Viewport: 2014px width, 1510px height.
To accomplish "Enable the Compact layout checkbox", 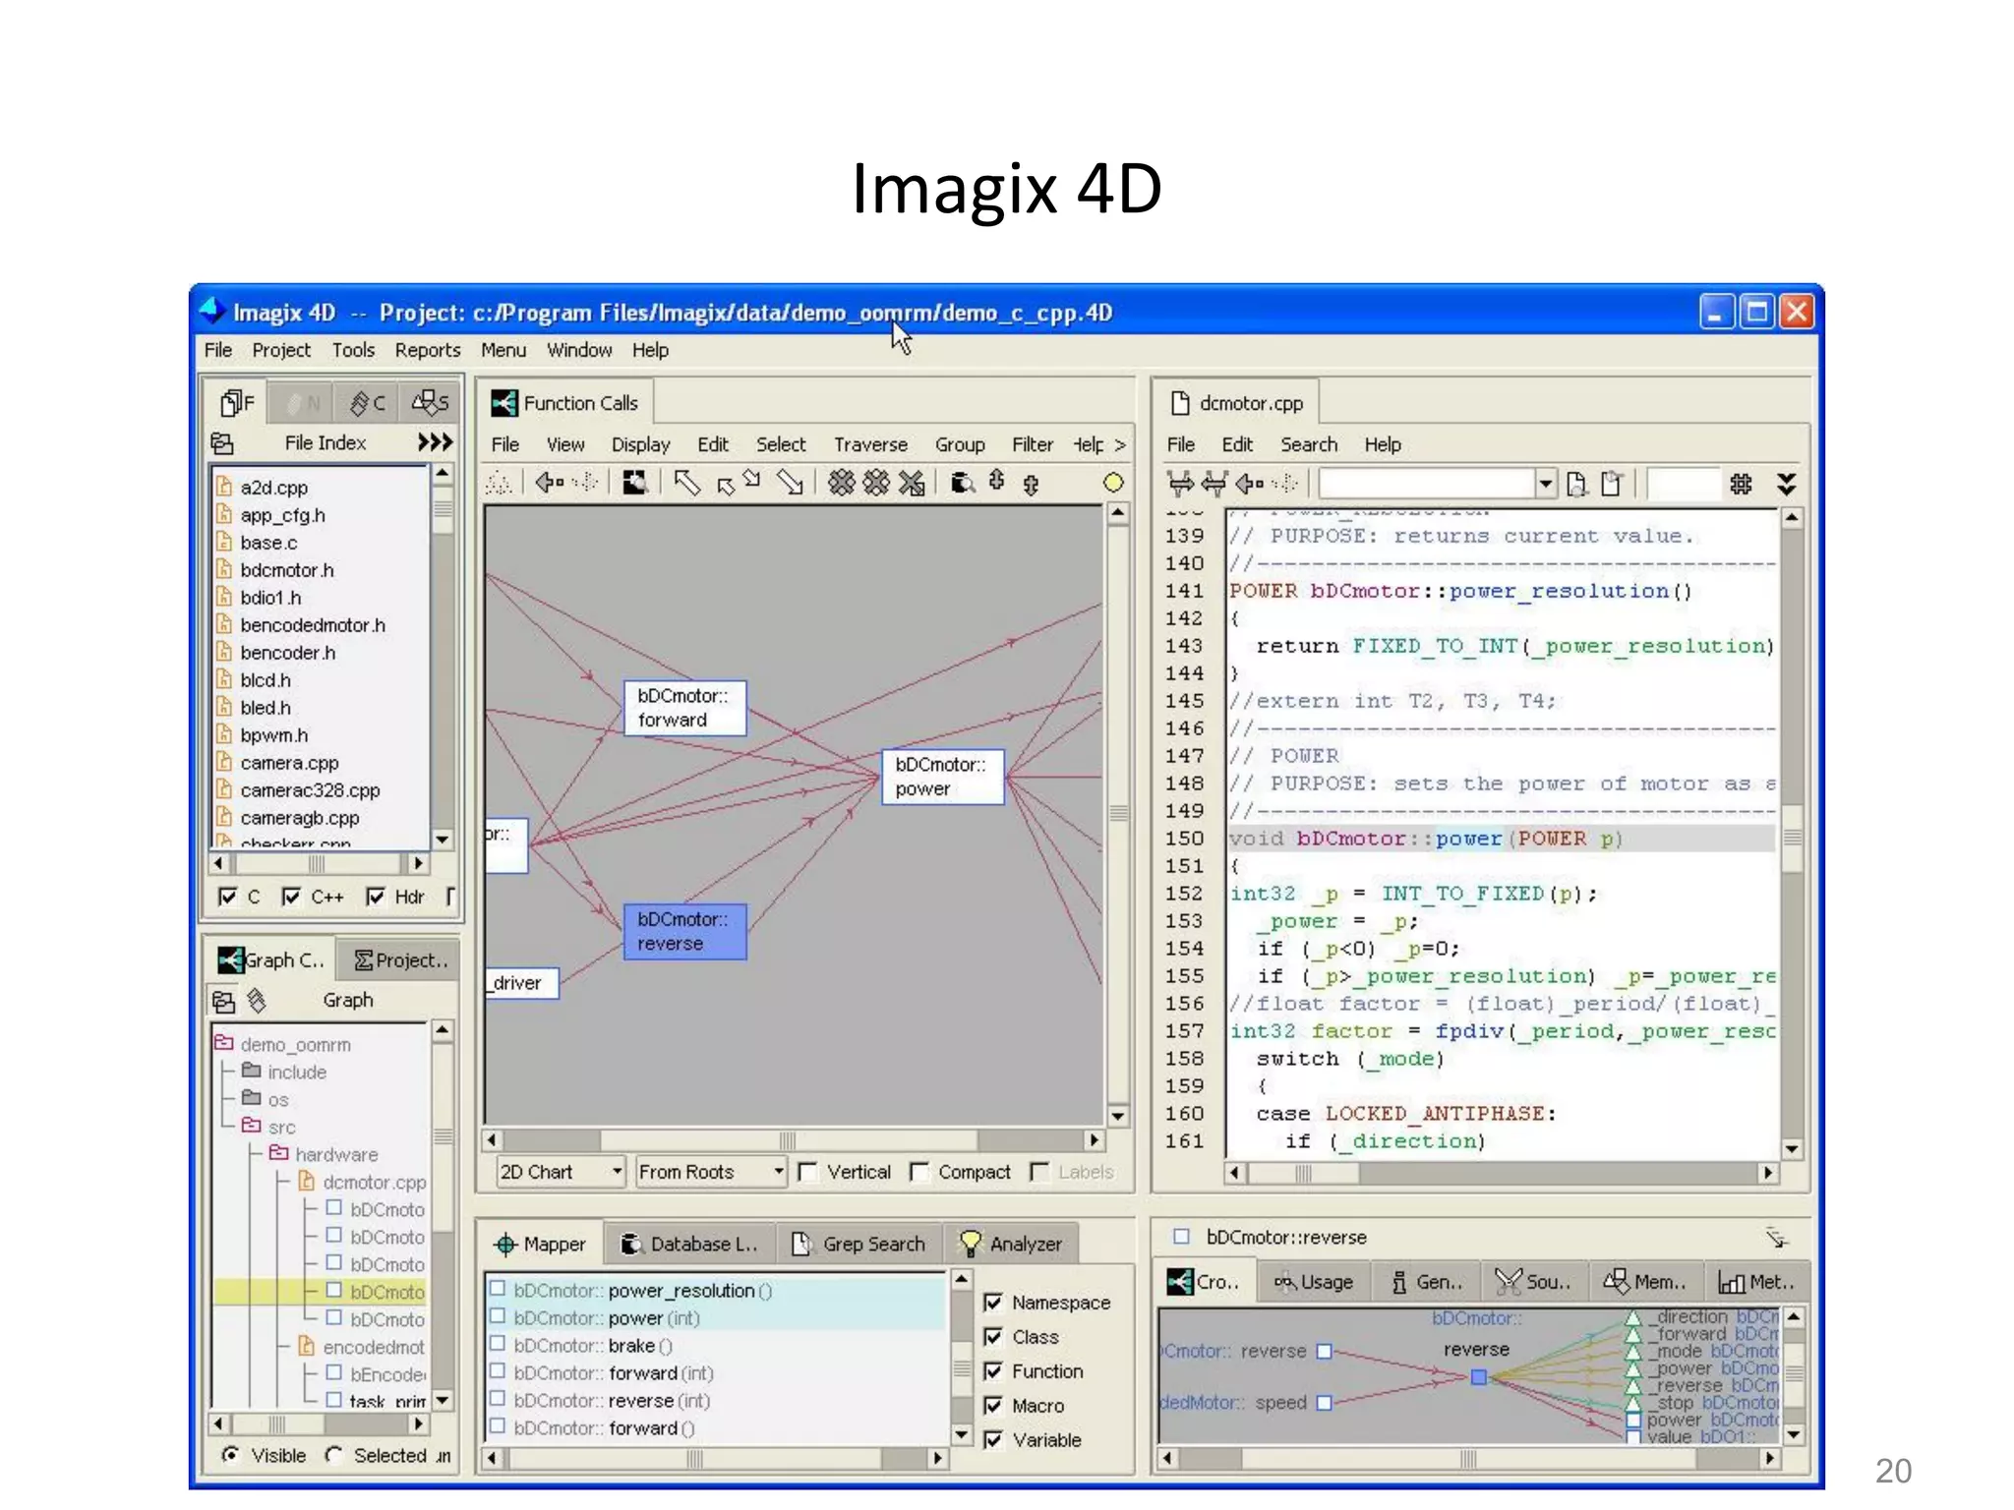I will (919, 1172).
